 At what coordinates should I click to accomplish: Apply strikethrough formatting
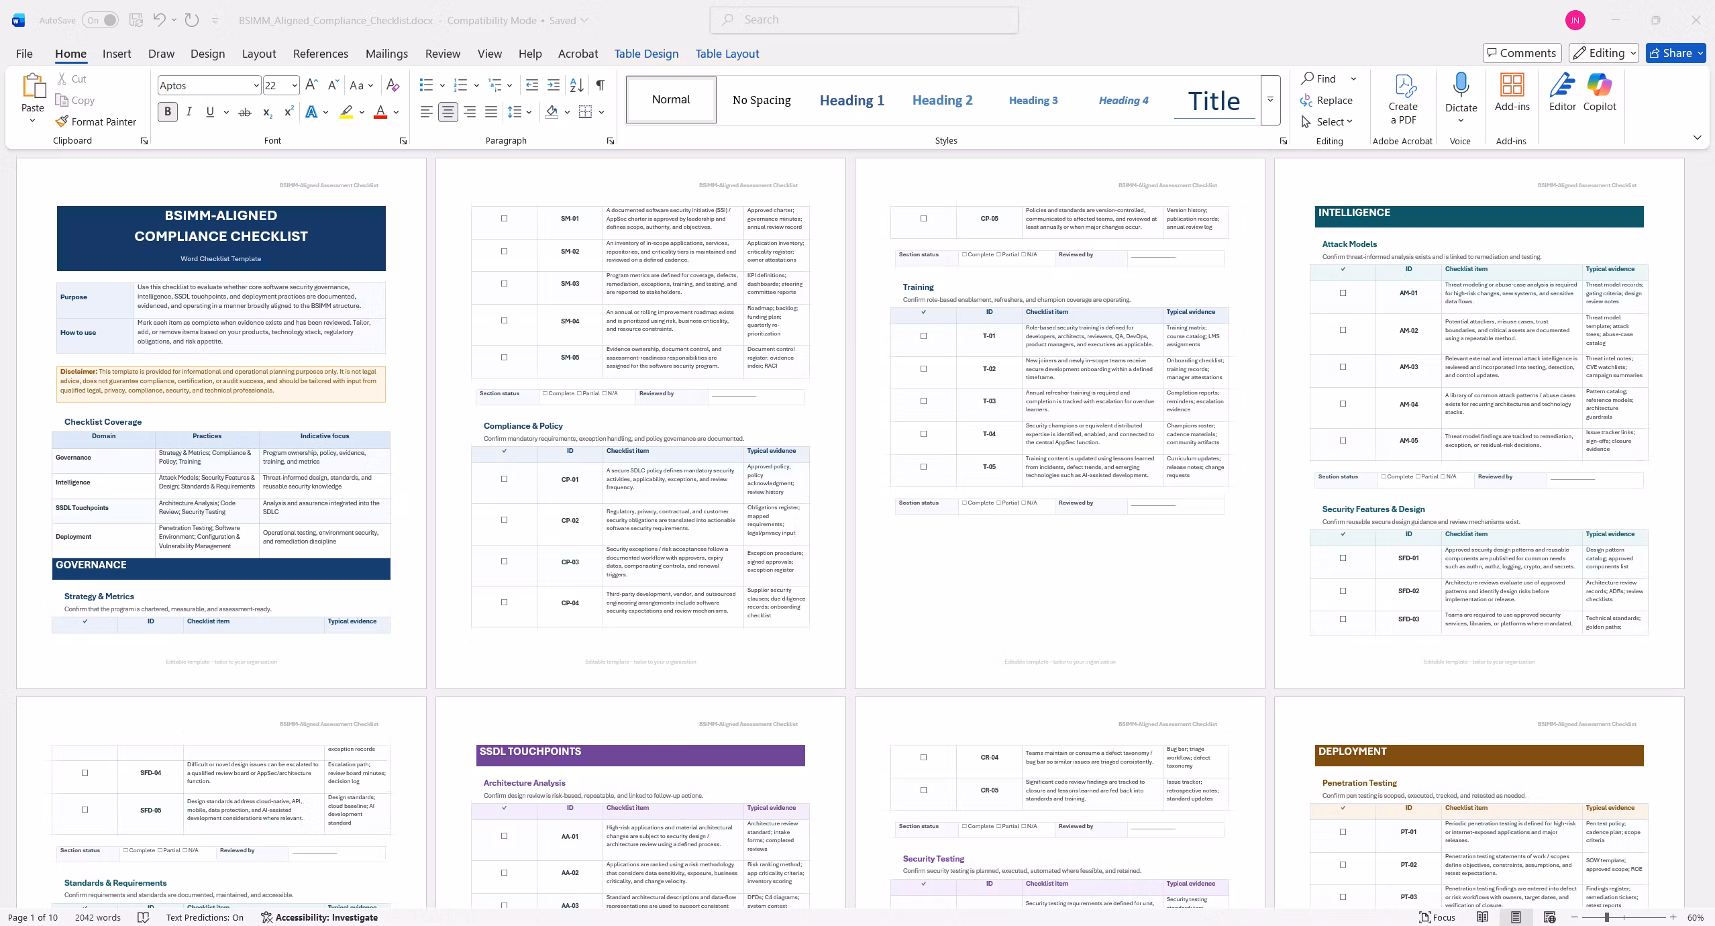tap(245, 112)
